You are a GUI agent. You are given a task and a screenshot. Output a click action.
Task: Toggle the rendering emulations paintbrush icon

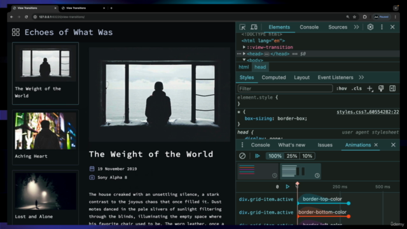pyautogui.click(x=381, y=88)
